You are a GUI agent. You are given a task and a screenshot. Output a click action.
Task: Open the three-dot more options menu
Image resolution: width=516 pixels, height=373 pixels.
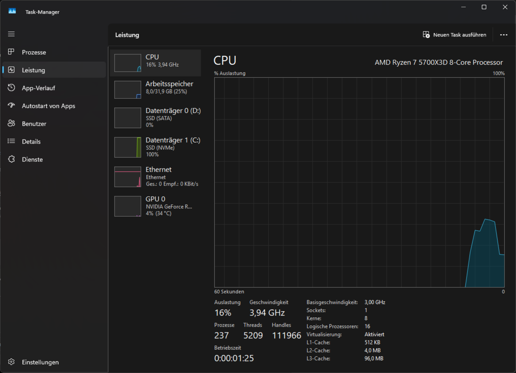tap(504, 35)
